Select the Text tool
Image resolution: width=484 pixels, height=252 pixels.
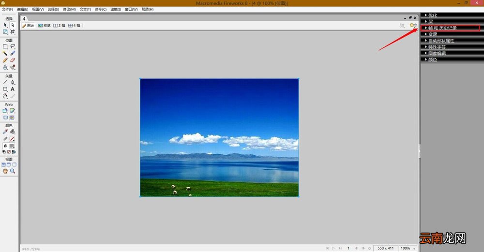pos(13,89)
